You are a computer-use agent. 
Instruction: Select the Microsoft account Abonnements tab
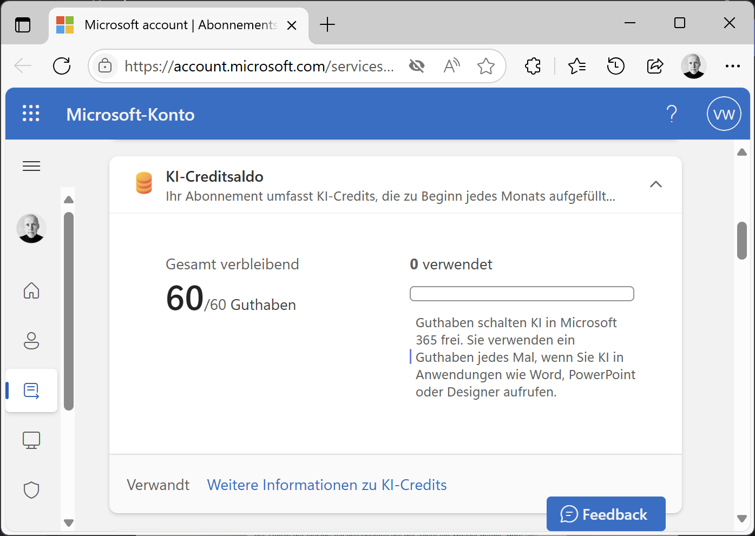pos(179,25)
